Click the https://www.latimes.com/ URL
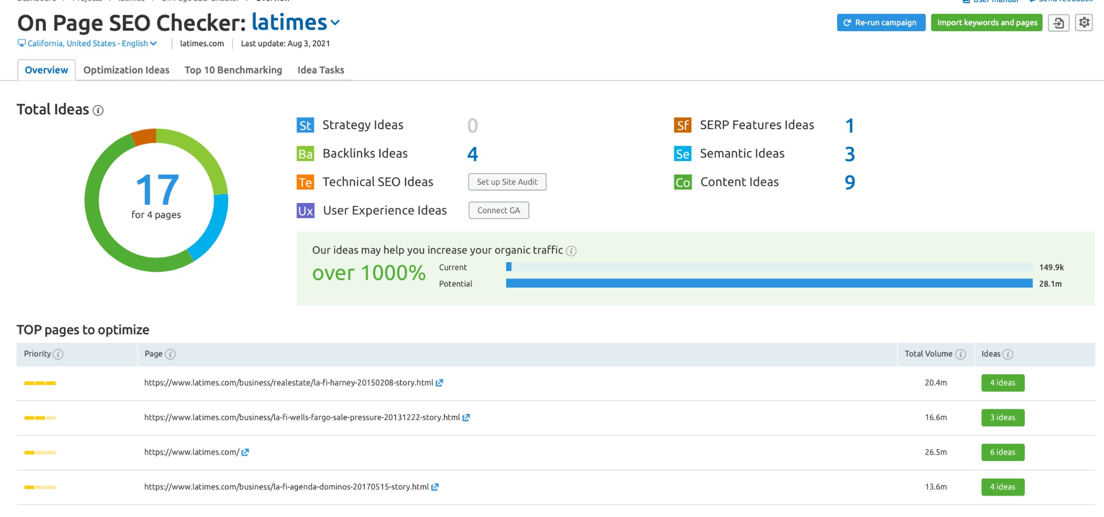 [191, 452]
